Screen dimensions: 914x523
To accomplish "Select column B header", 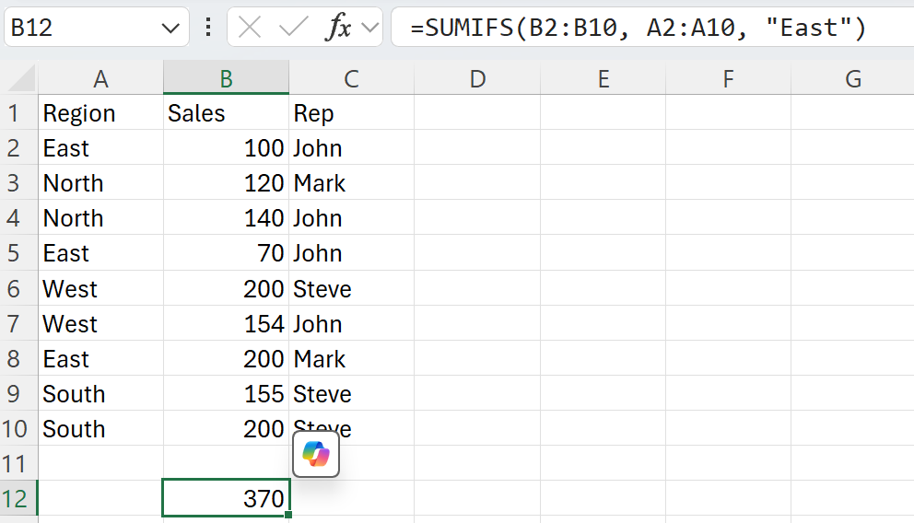I will 226,78.
